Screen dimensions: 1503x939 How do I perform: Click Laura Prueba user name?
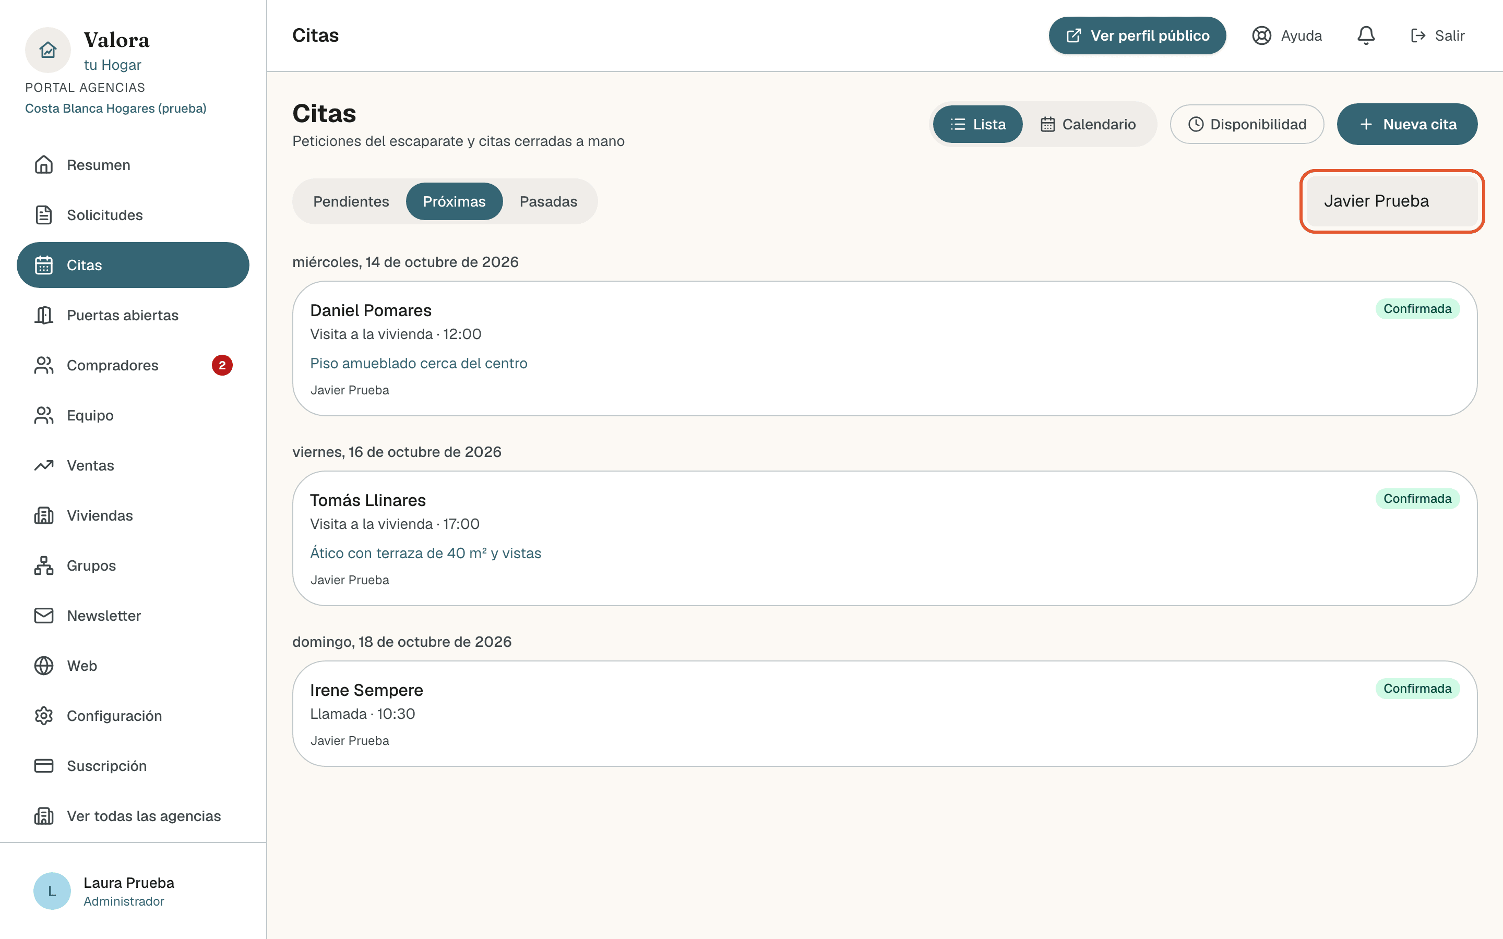point(128,883)
